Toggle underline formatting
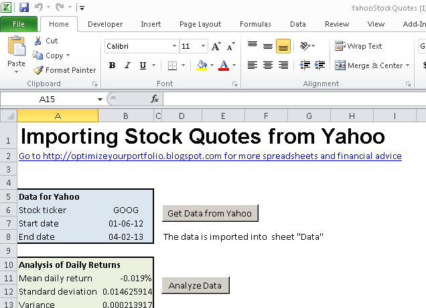 (141, 65)
